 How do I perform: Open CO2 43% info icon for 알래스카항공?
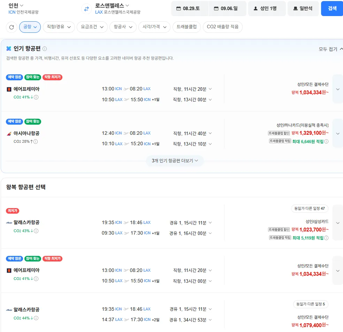[x=36, y=231]
